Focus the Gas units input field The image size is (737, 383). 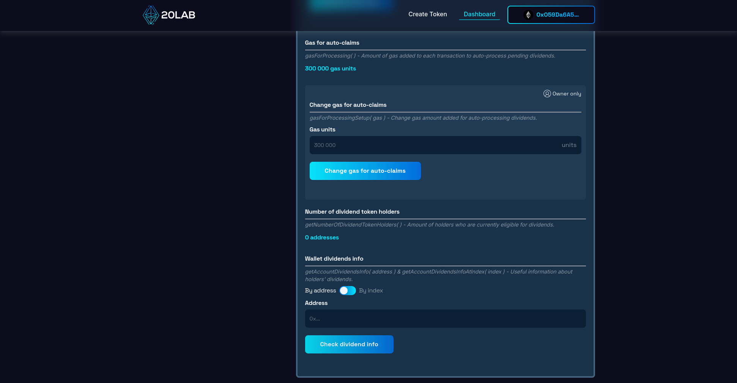[x=446, y=145]
